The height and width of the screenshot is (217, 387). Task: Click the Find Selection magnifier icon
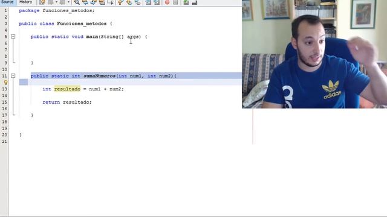(x=77, y=2)
